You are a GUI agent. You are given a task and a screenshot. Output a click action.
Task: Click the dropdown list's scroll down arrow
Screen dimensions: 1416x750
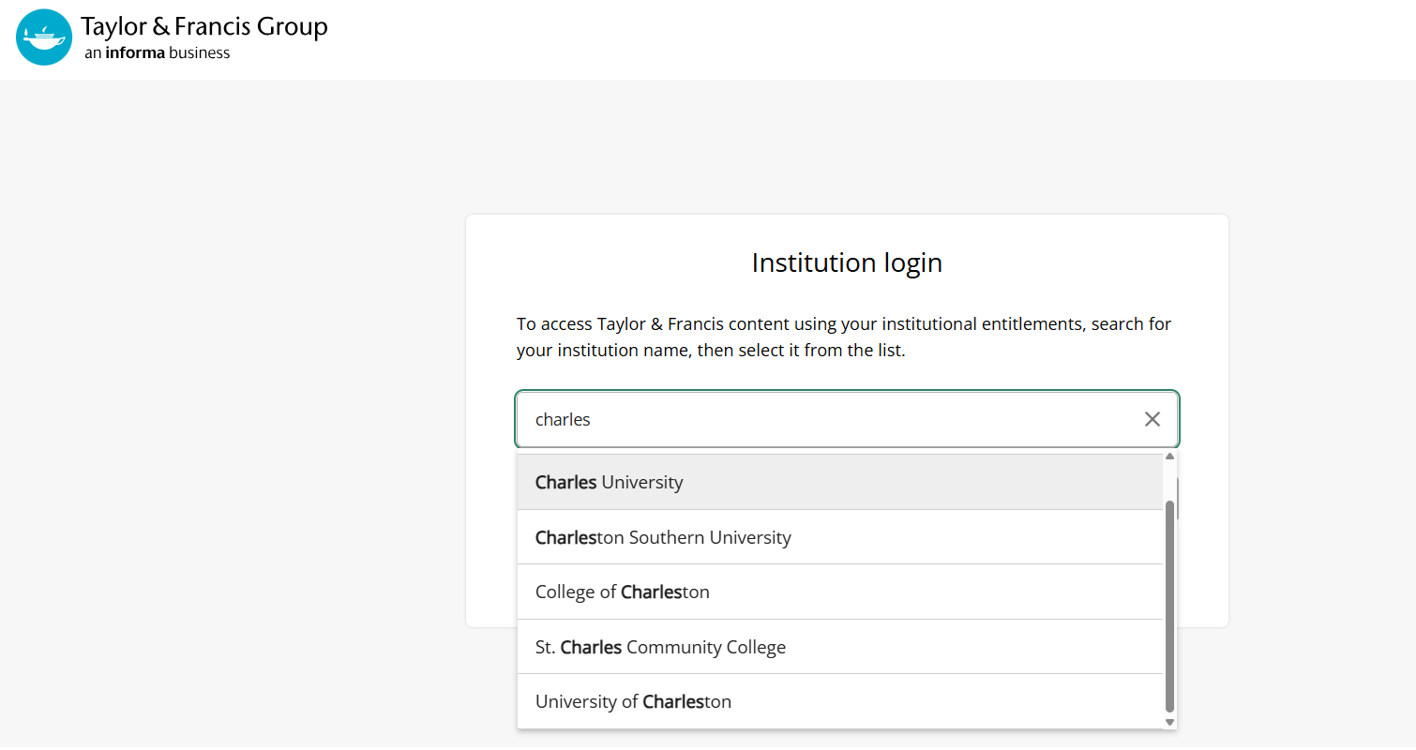tap(1169, 722)
